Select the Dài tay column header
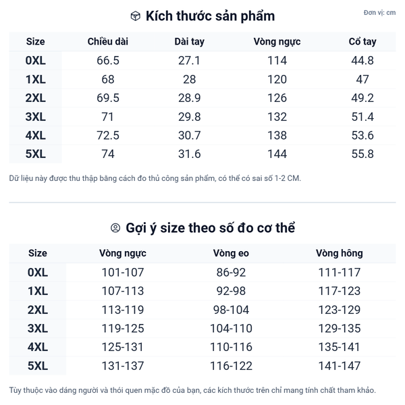 [x=189, y=42]
